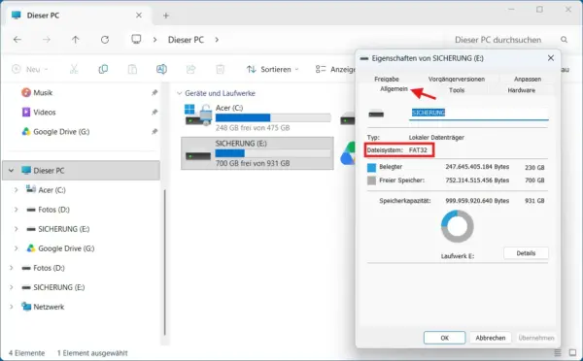Click the SICHERUNG drive name field
Viewport: 583px width, 361px height.
click(x=478, y=113)
